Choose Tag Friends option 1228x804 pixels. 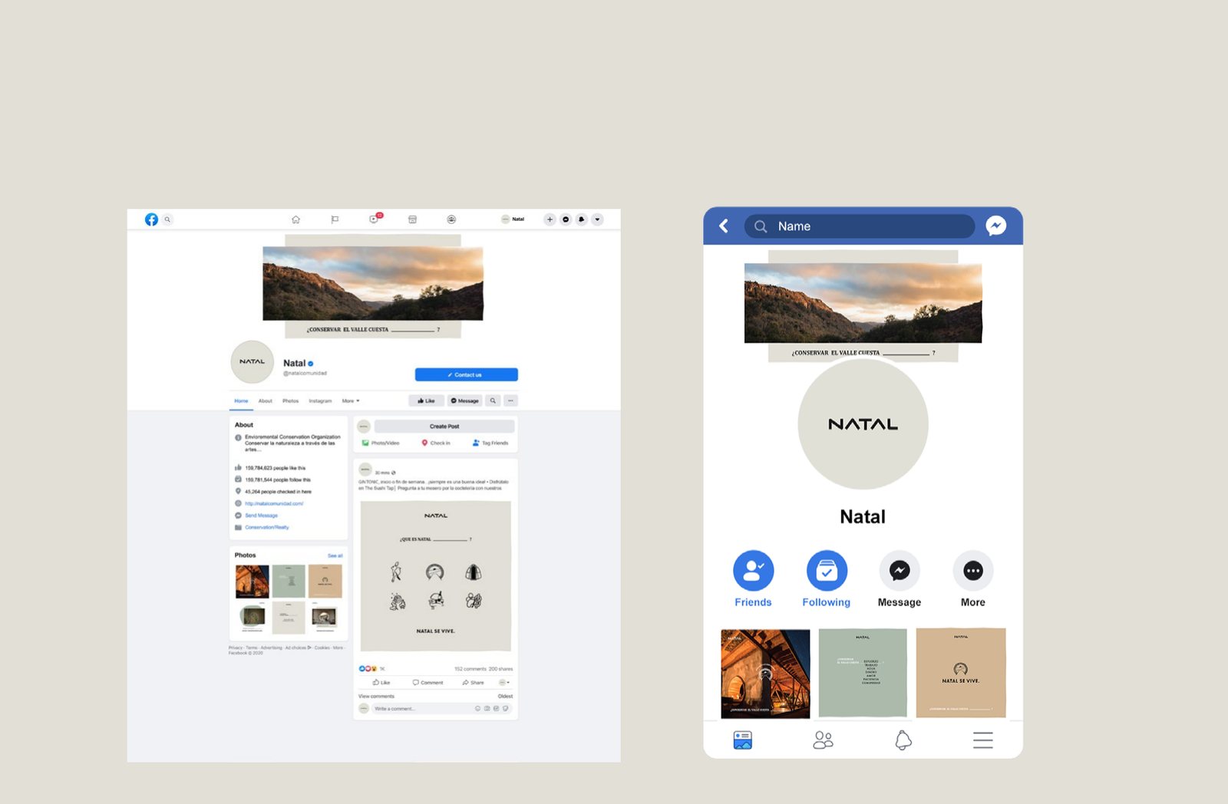click(x=490, y=443)
